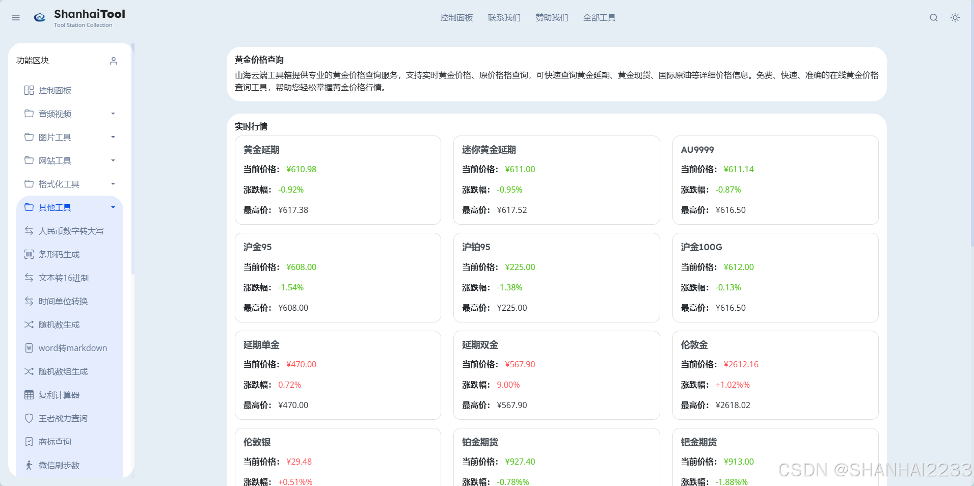The width and height of the screenshot is (974, 486).
Task: Open the 复利计算器 tool link
Action: coord(59,395)
